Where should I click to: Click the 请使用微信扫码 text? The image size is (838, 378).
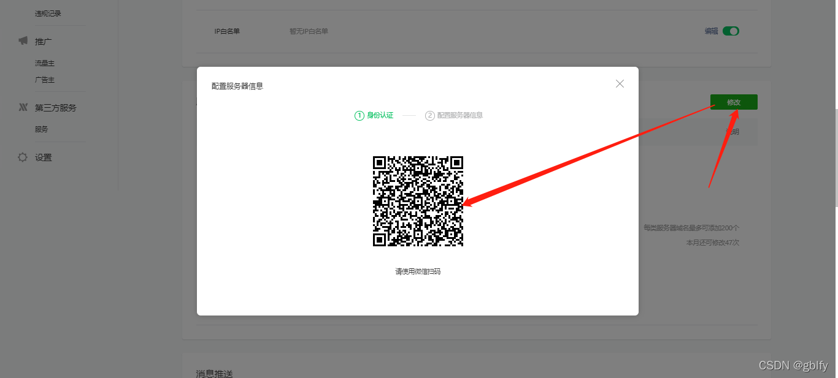[418, 271]
